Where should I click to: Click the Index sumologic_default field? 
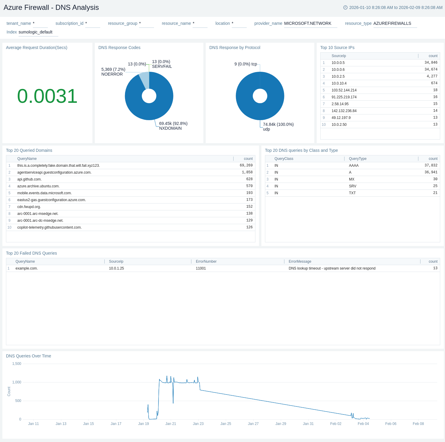[38, 32]
